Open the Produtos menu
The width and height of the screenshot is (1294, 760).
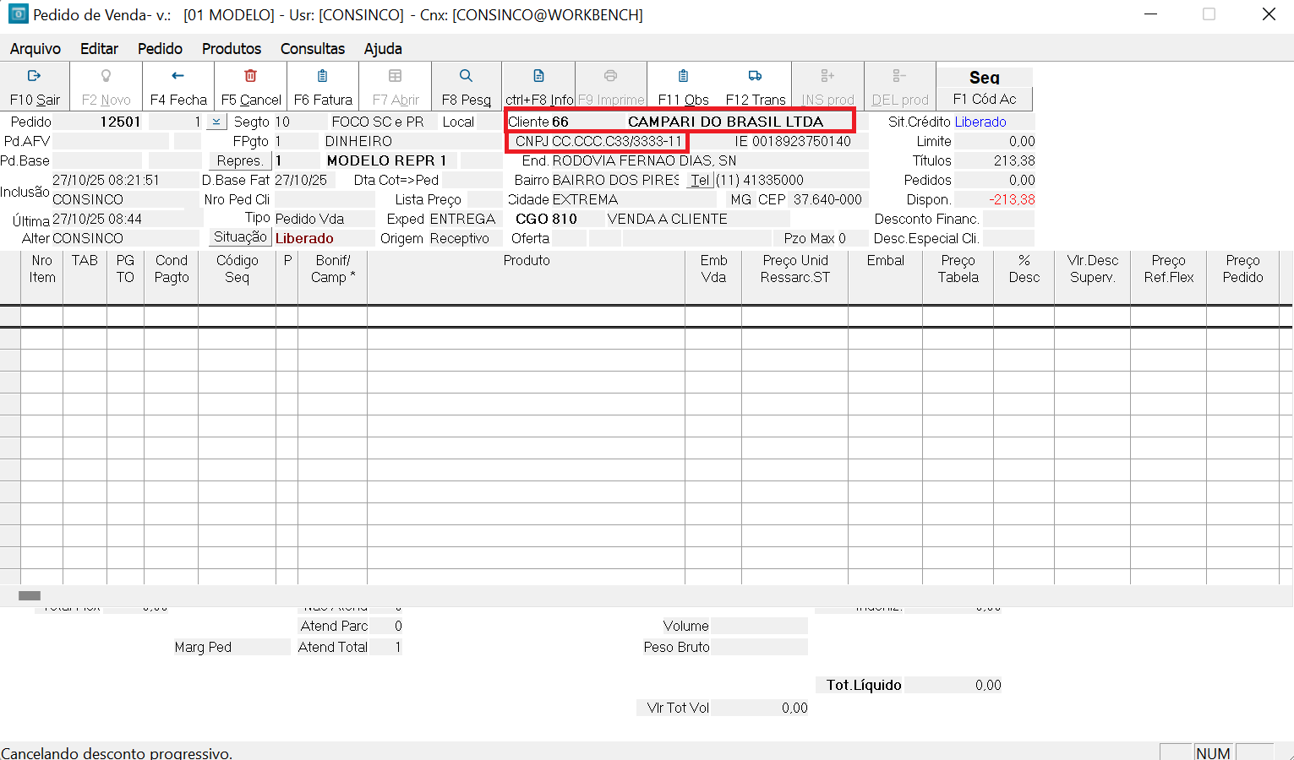232,49
